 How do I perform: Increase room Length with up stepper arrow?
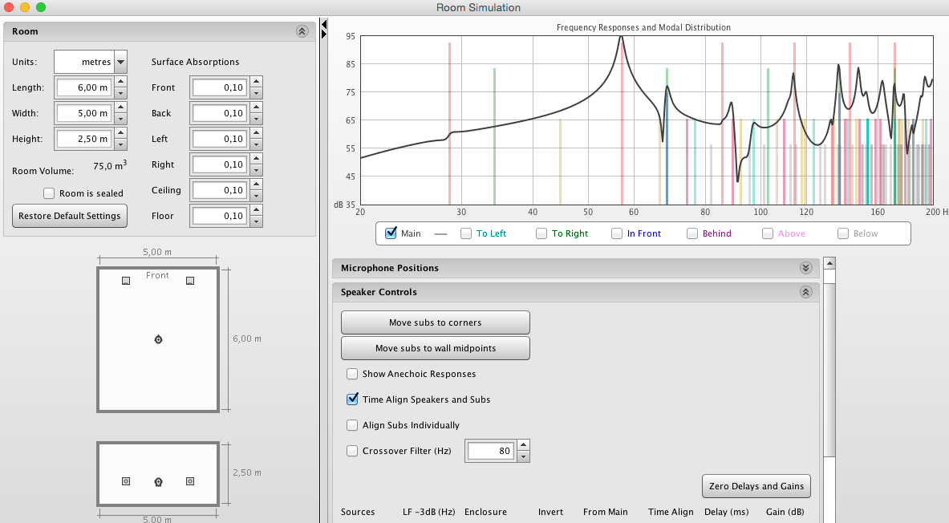coord(120,82)
